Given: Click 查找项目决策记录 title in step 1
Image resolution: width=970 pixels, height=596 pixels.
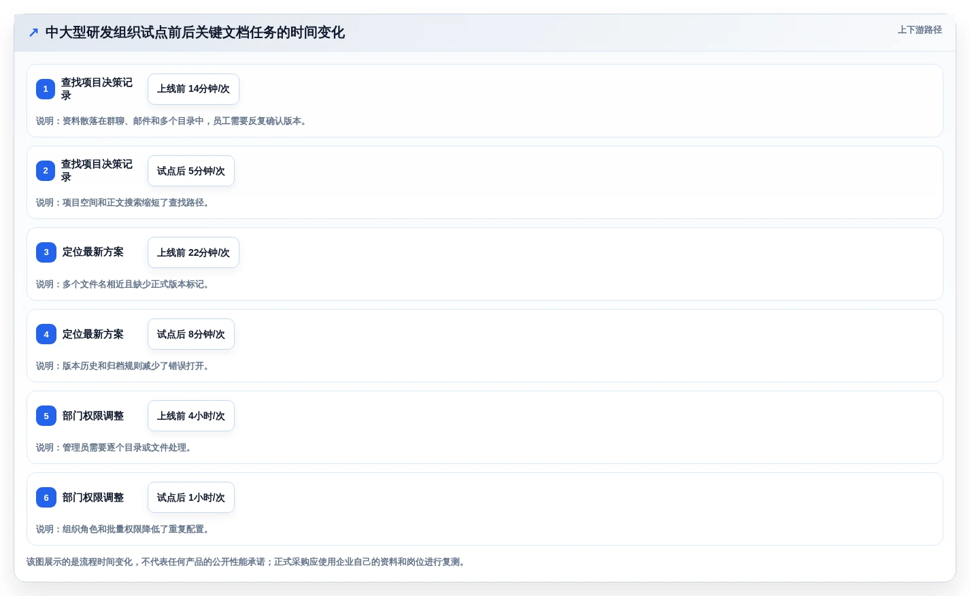Looking at the screenshot, I should coord(97,89).
